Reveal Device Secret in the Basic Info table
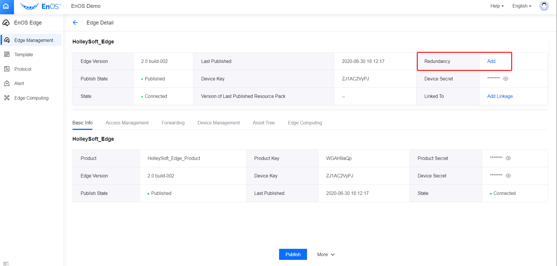 tap(508, 176)
